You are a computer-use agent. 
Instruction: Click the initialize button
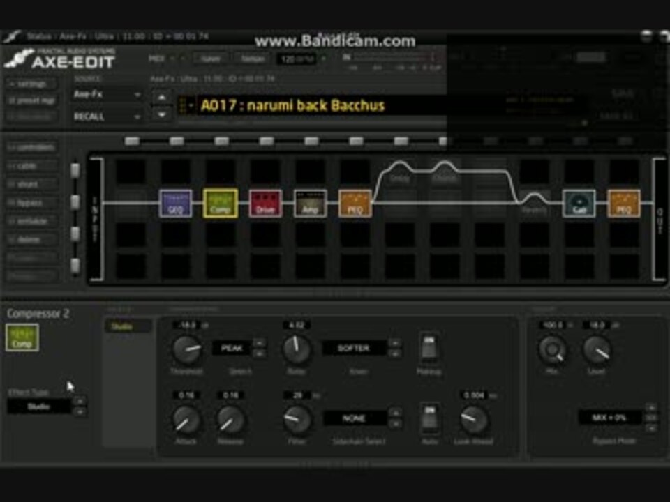(x=32, y=221)
